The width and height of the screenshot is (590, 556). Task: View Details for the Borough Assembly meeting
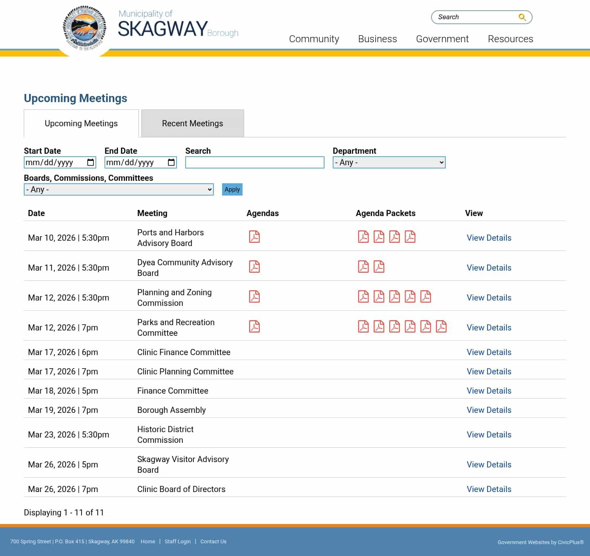(489, 410)
